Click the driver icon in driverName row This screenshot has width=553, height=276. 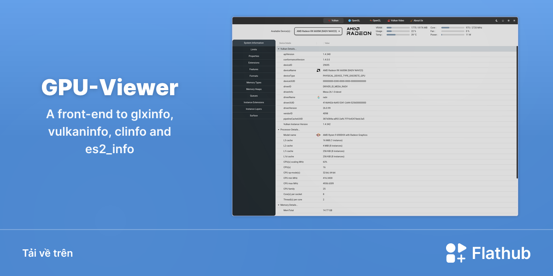[x=318, y=98]
